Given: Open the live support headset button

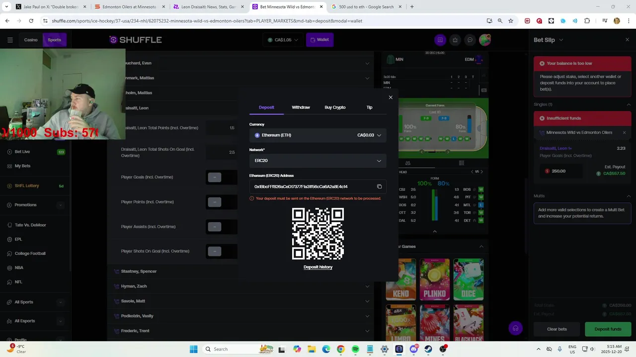Looking at the screenshot, I should pyautogui.click(x=515, y=328).
